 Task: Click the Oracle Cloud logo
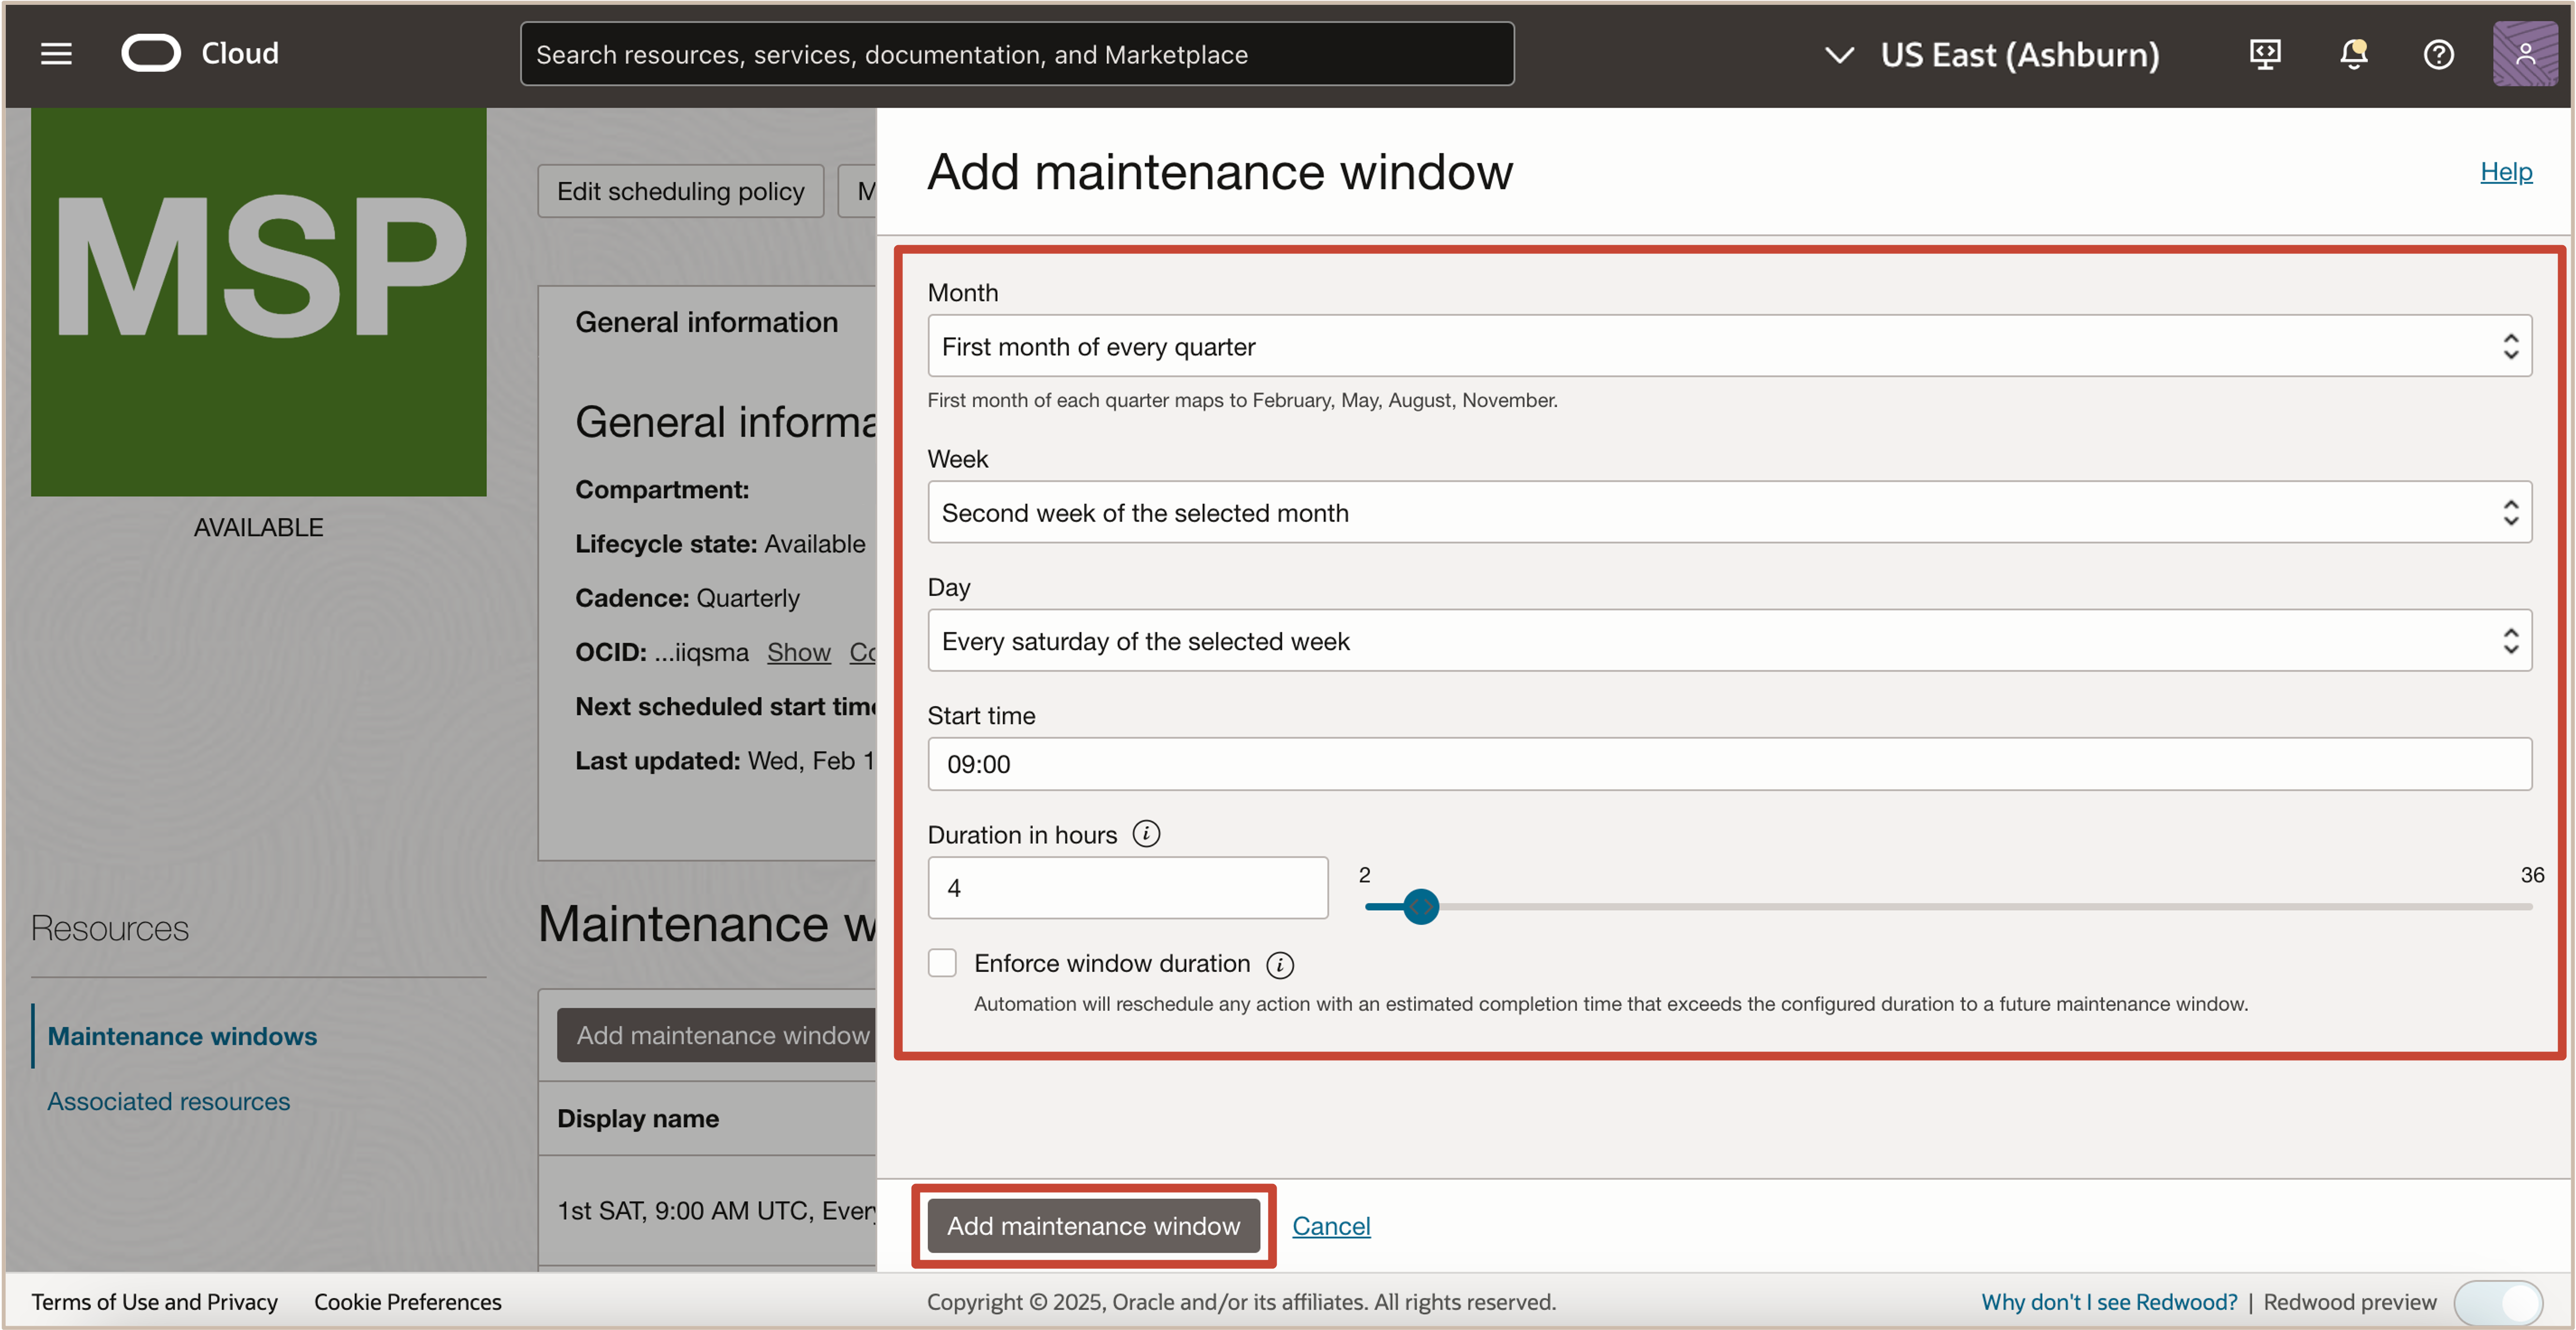pyautogui.click(x=152, y=53)
